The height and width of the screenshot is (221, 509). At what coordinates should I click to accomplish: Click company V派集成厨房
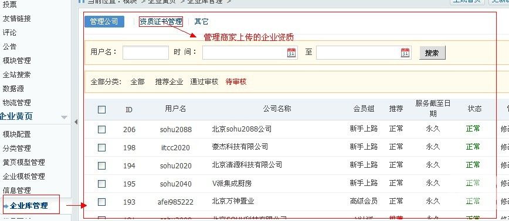coord(232,183)
